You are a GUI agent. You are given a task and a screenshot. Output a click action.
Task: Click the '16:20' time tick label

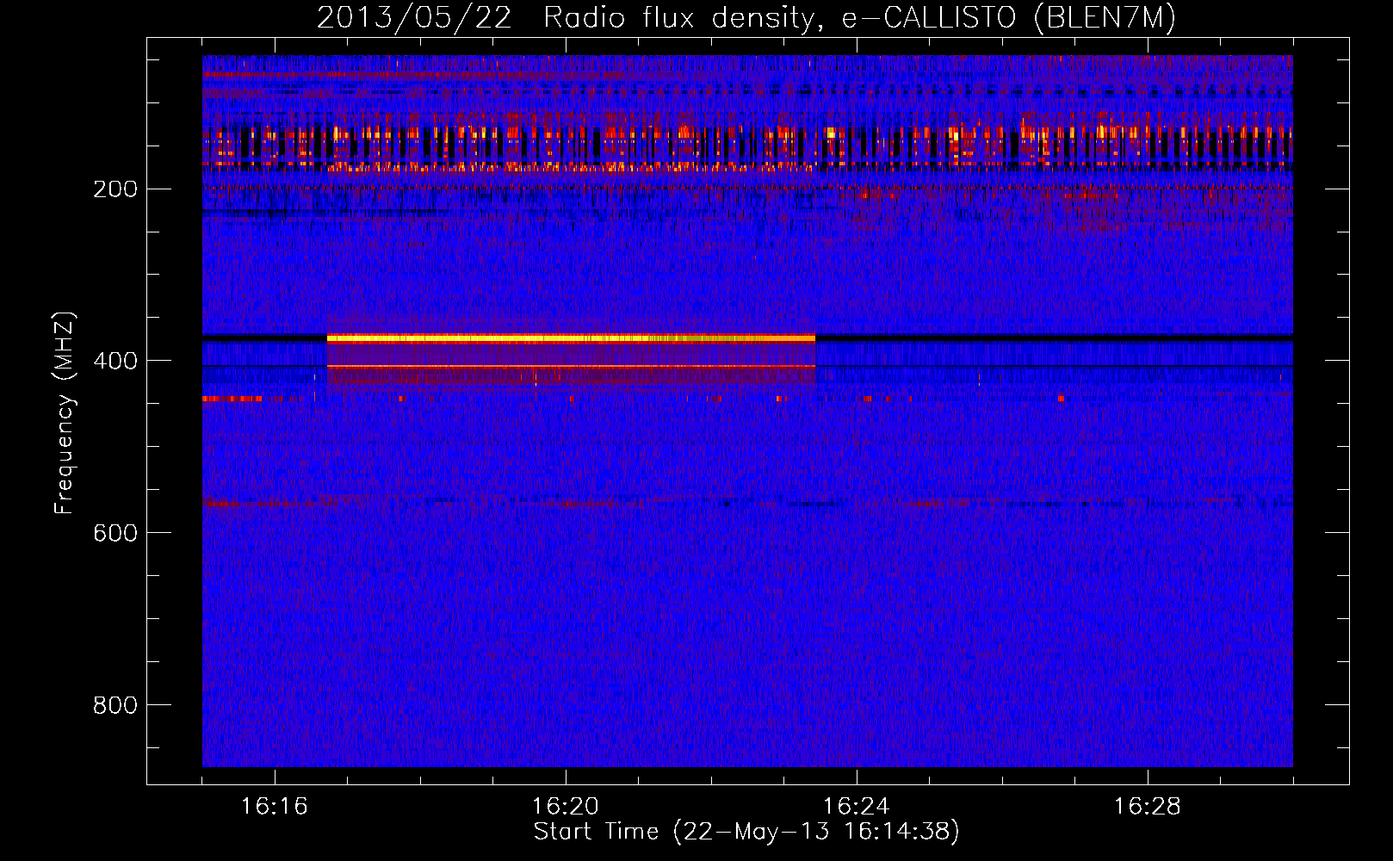[x=566, y=807]
